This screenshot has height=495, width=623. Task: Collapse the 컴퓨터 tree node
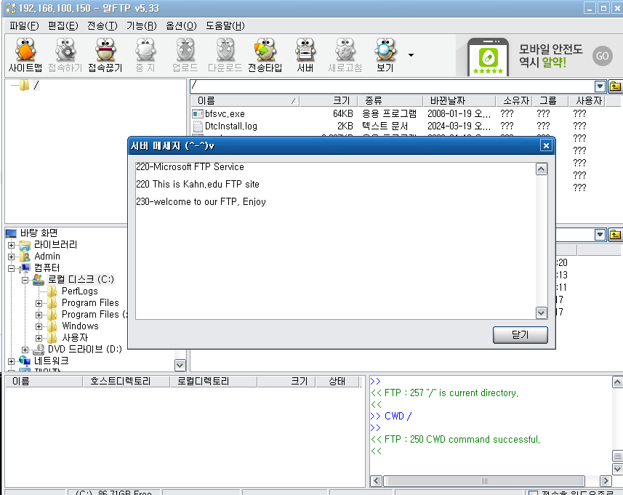(11, 268)
